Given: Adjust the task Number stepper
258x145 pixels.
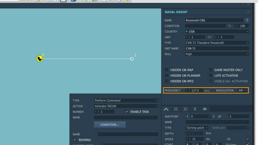Looking at the screenshot, I should point(97,112).
